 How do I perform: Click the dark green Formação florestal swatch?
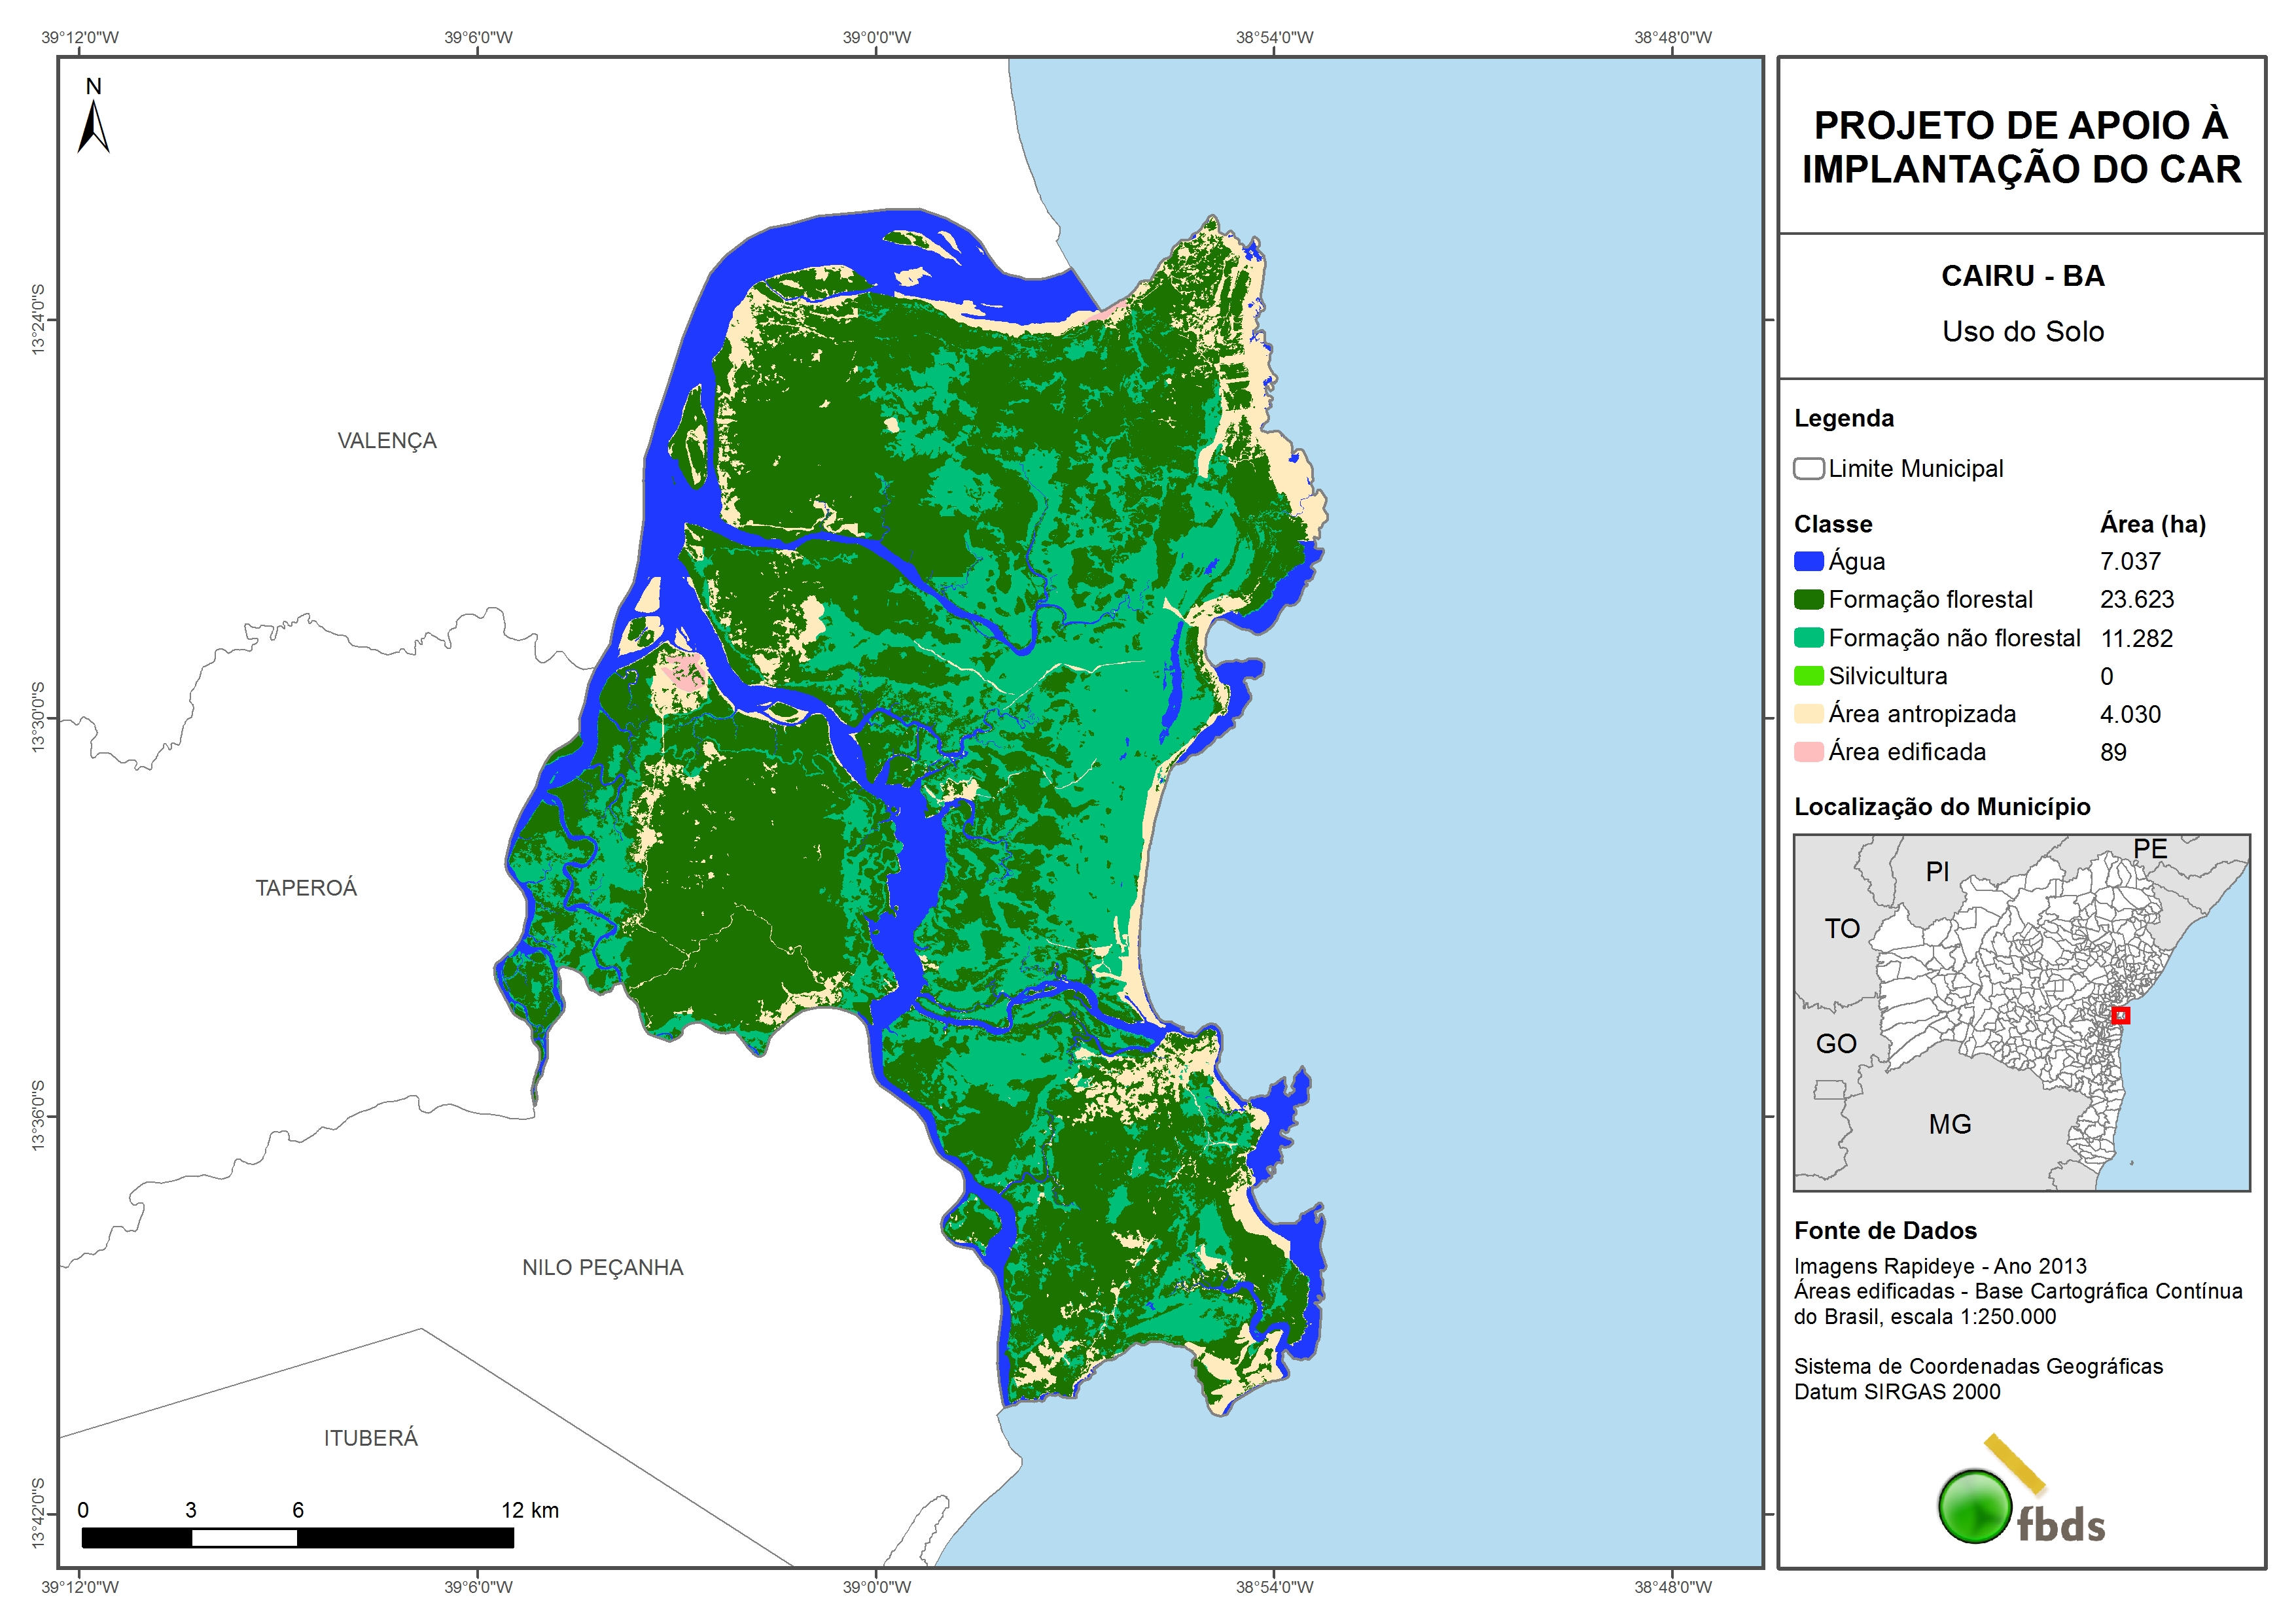(1808, 600)
